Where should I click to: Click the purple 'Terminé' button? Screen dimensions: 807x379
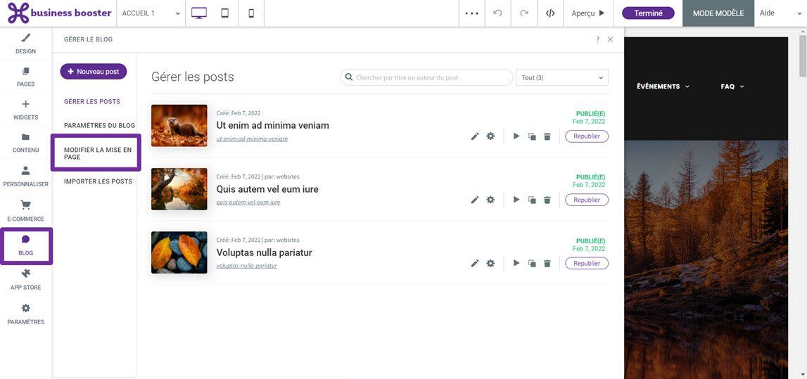pos(648,13)
